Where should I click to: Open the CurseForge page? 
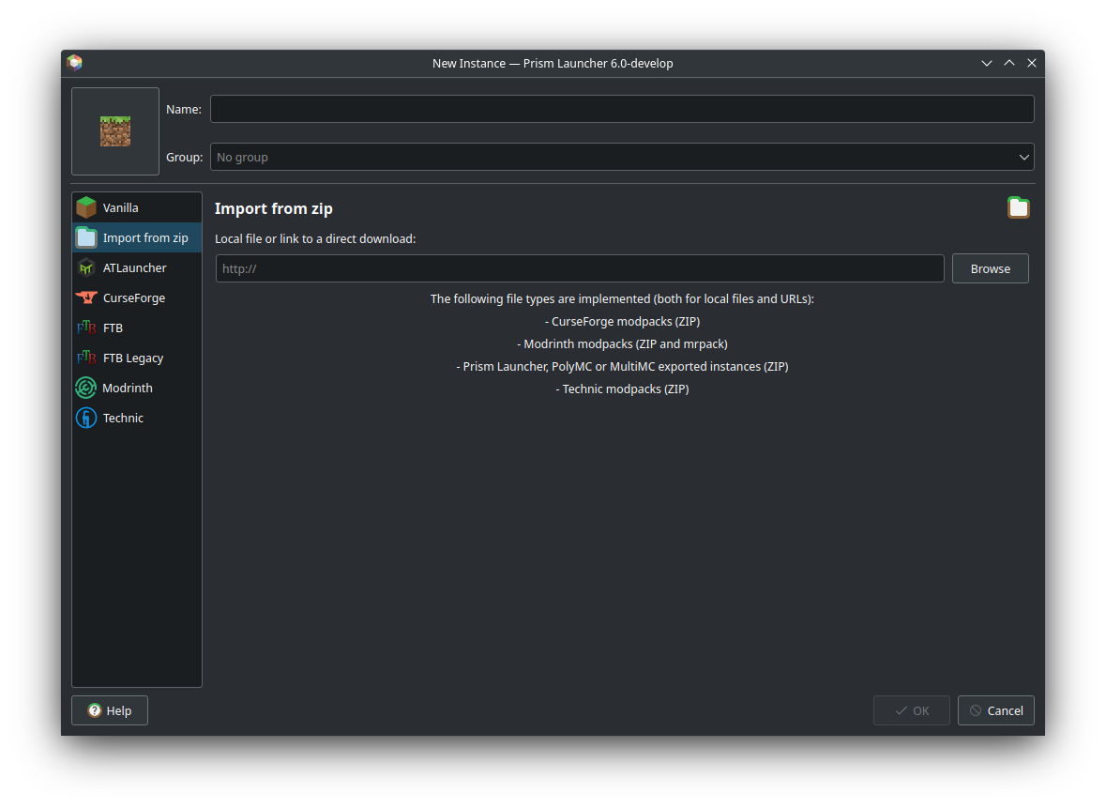(137, 297)
